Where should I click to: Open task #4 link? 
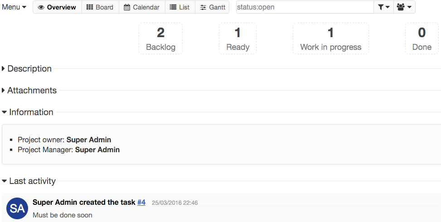pos(141,203)
